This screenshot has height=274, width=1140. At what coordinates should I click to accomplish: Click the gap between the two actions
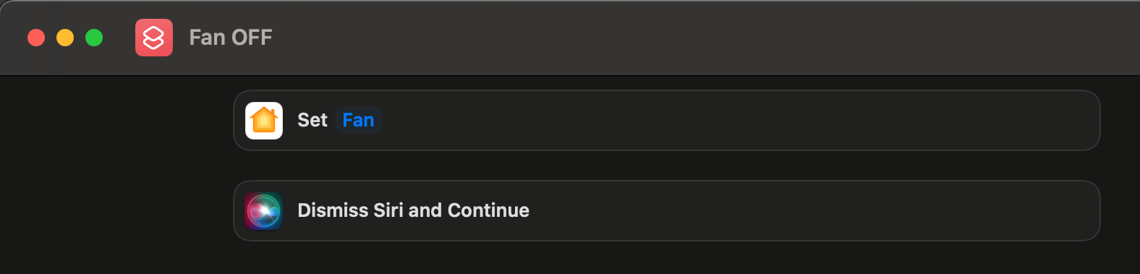click(667, 166)
